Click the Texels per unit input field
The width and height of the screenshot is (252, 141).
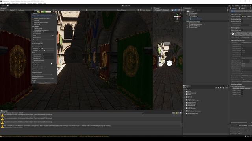48,32
